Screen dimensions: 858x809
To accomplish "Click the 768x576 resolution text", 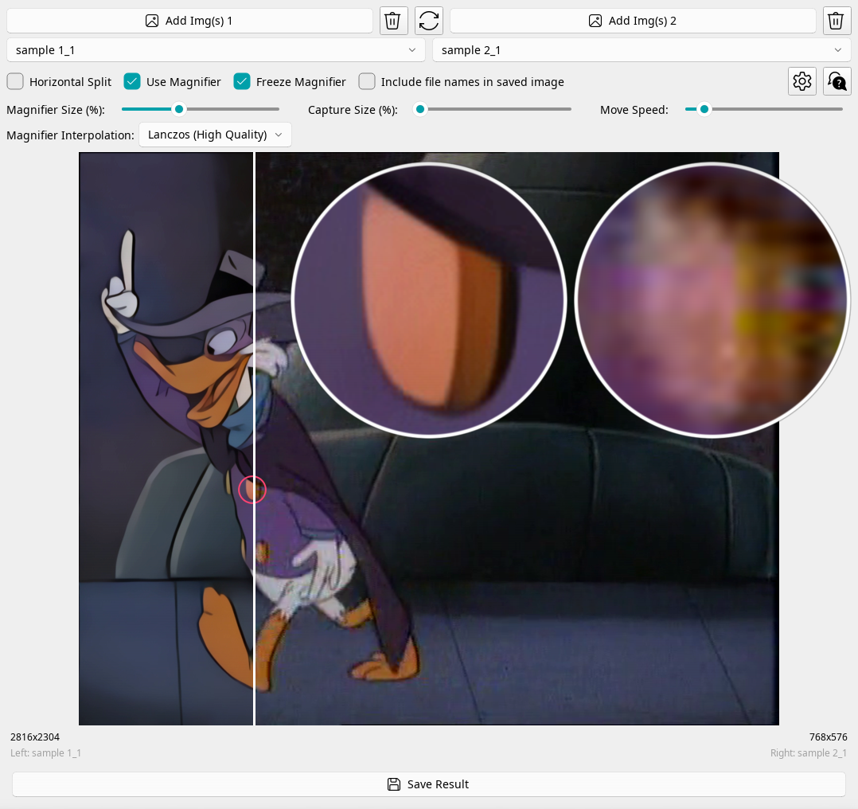I will pyautogui.click(x=828, y=737).
